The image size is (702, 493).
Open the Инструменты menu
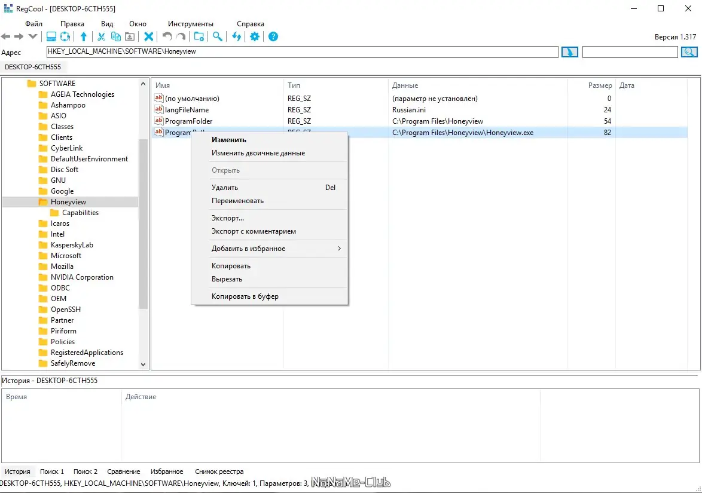[x=190, y=24]
